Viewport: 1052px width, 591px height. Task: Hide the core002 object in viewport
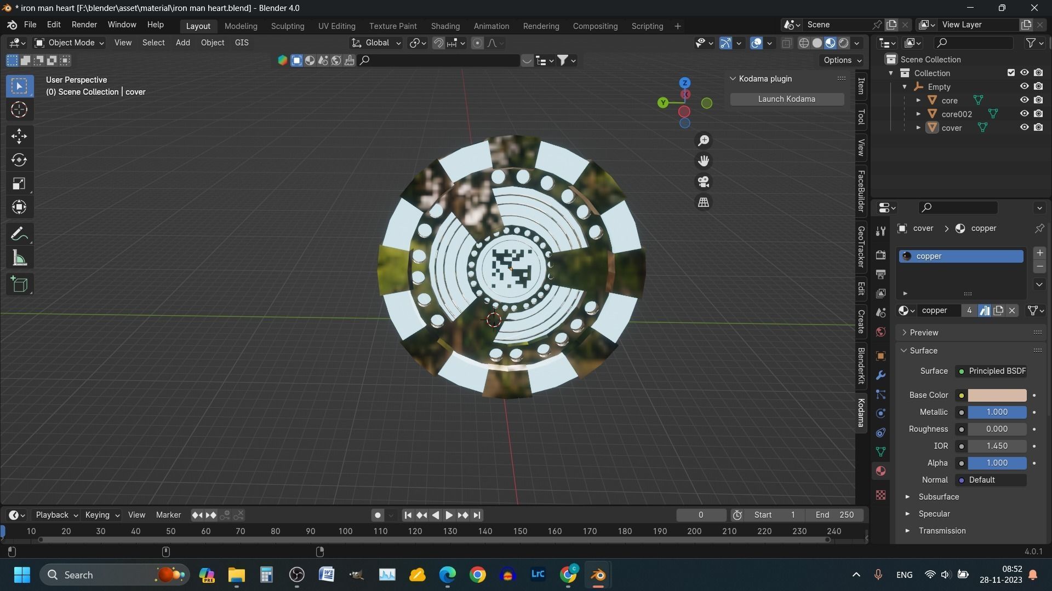pyautogui.click(x=1024, y=114)
